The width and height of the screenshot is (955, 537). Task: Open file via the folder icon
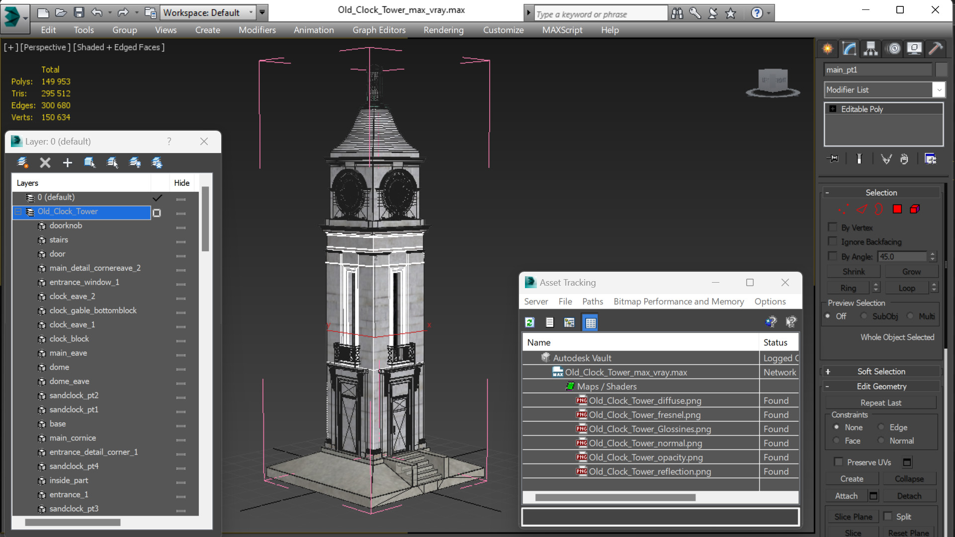click(61, 12)
